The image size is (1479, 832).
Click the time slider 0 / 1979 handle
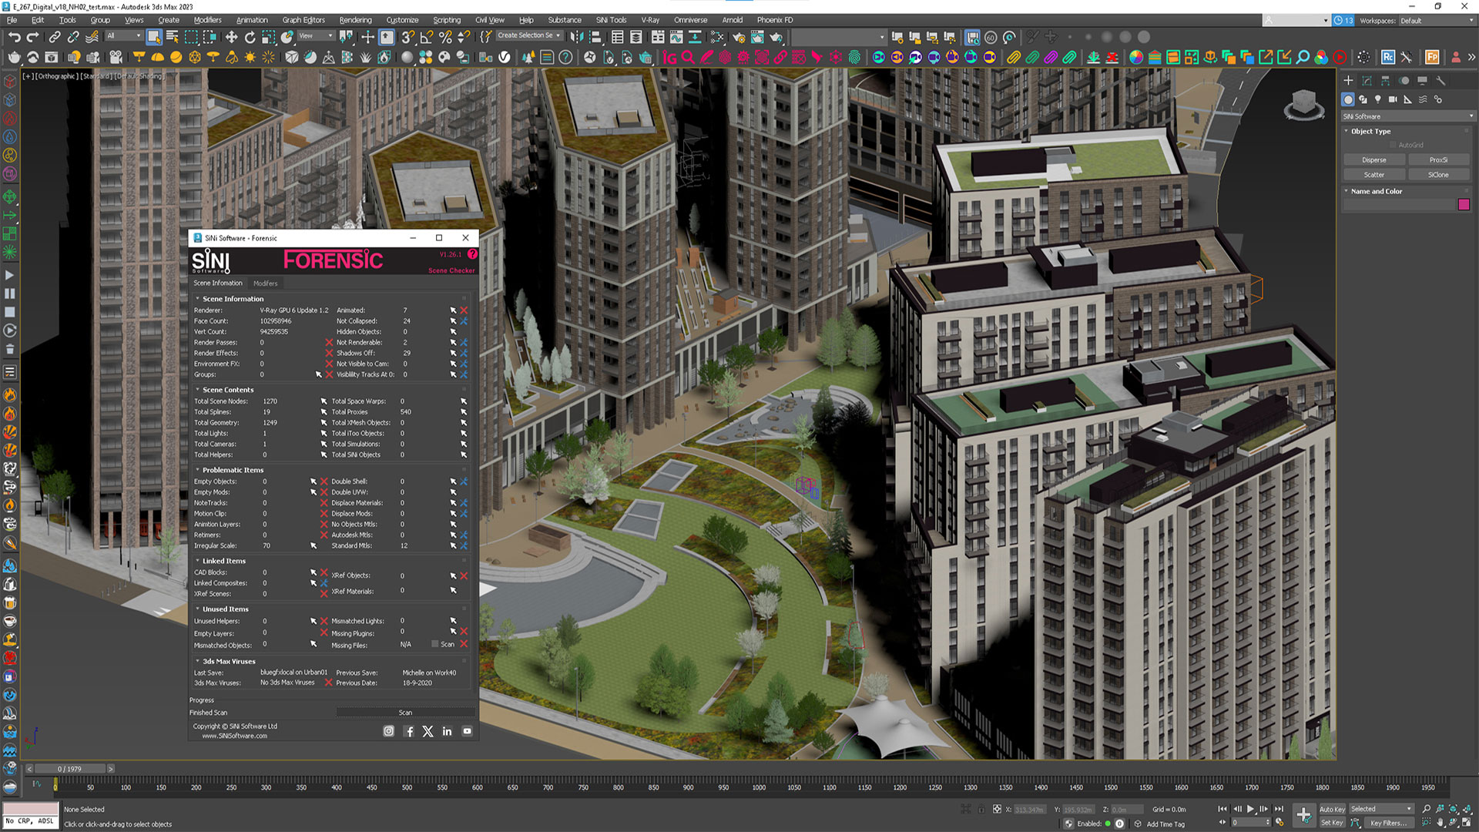point(69,769)
